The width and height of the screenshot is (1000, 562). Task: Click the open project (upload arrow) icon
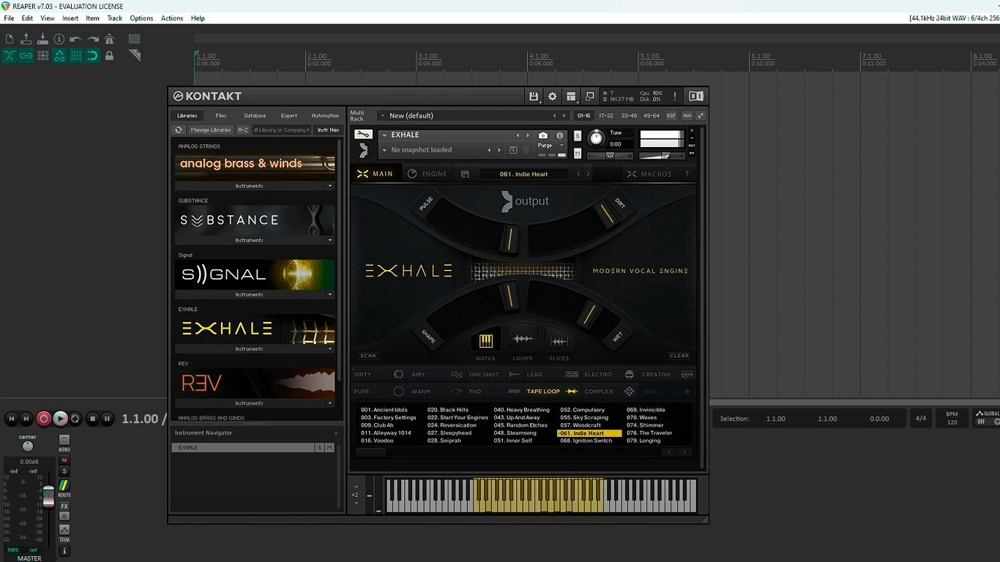tap(26, 39)
